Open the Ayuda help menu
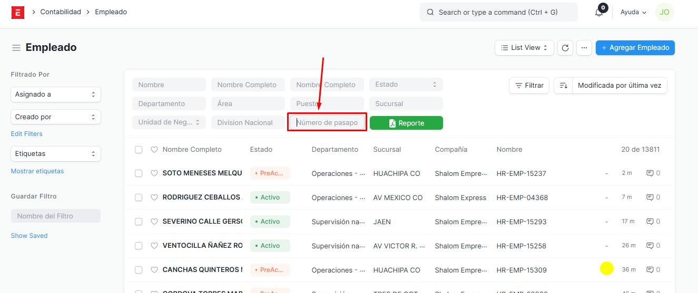This screenshot has height=293, width=698. (633, 12)
